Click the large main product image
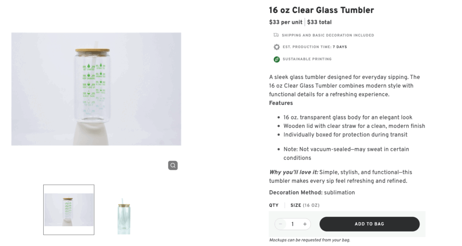462x246 pixels. click(x=96, y=89)
